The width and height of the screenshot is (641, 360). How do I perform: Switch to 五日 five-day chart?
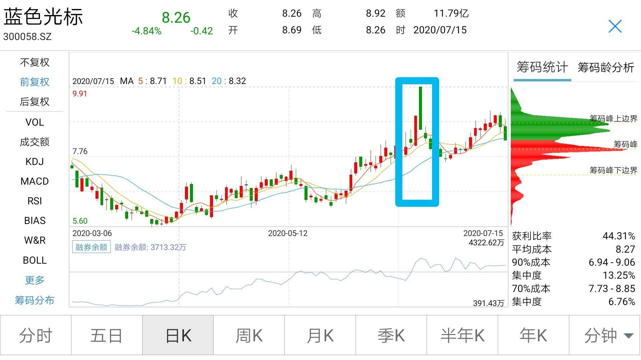pos(107,335)
